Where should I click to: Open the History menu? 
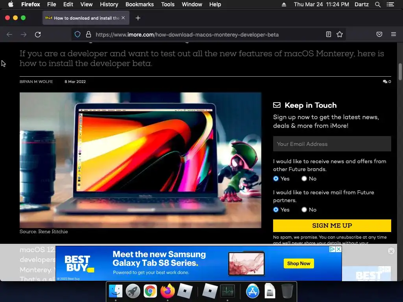109,4
